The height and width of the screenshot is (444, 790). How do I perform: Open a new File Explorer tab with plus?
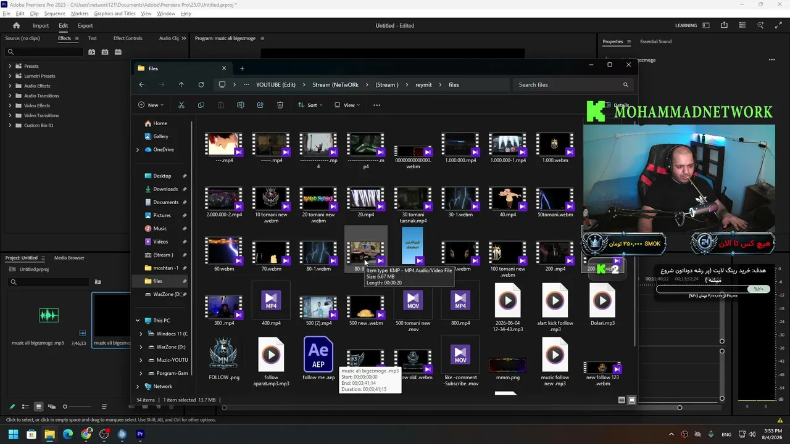pyautogui.click(x=242, y=68)
